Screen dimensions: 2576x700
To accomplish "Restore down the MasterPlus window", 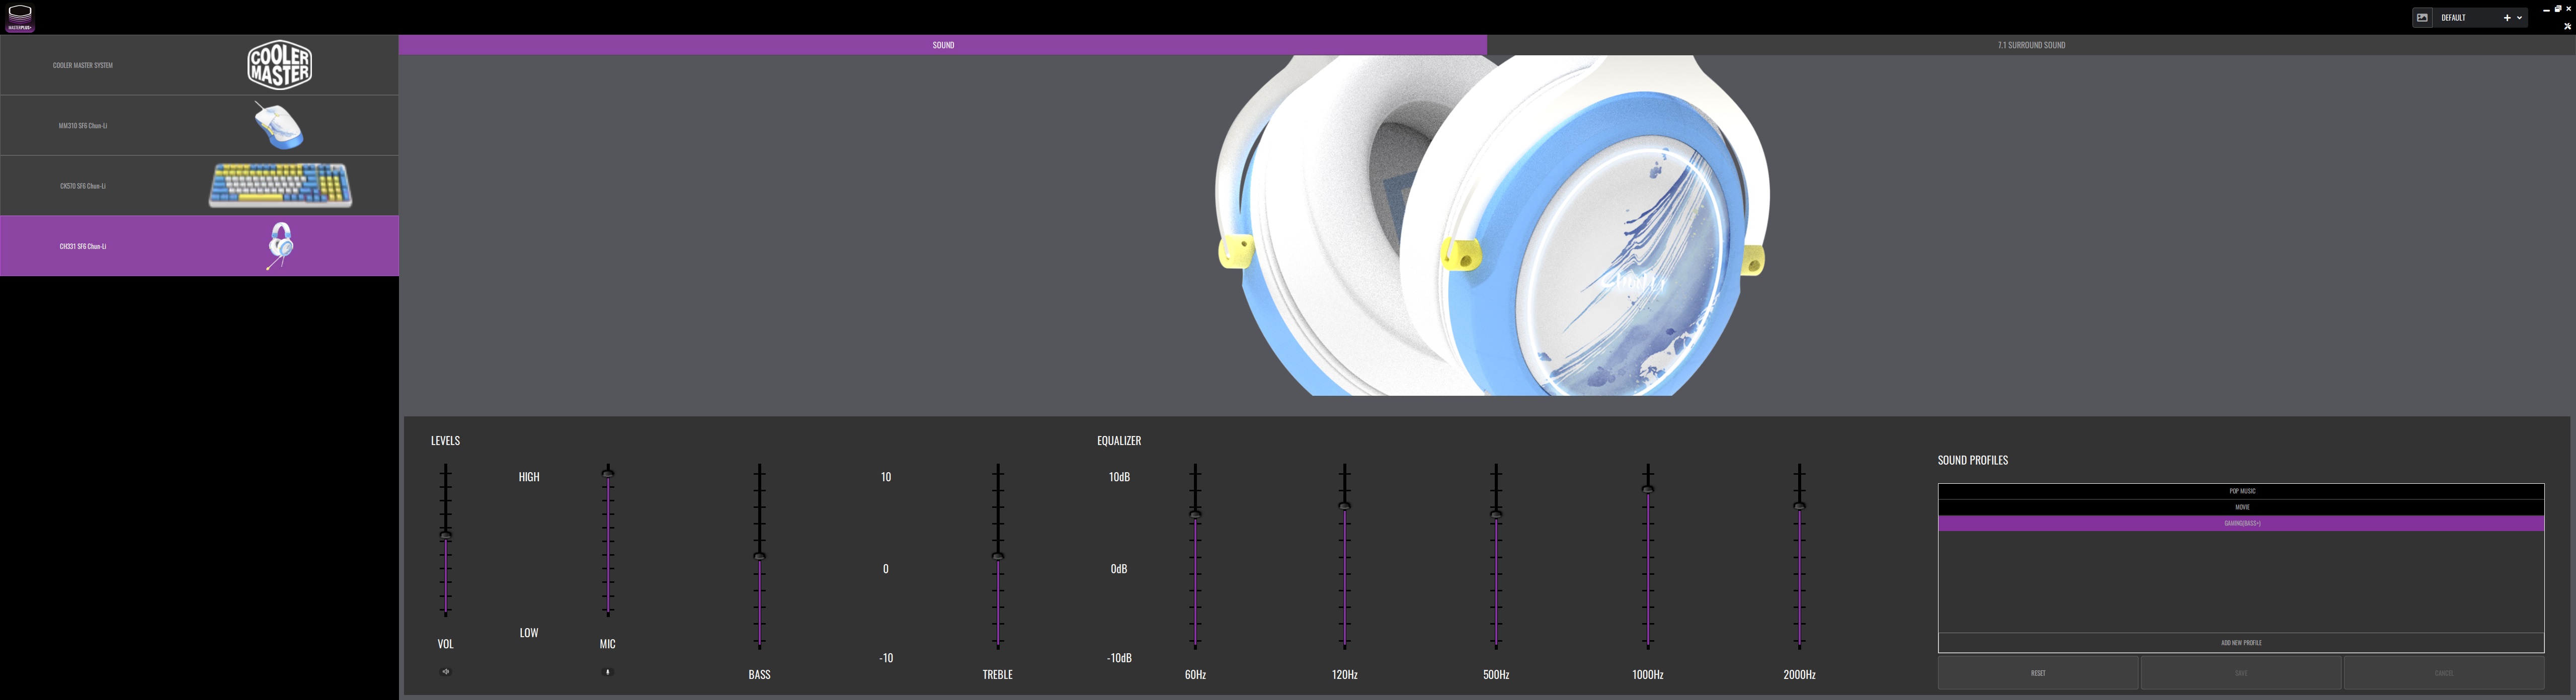I will pyautogui.click(x=2558, y=8).
